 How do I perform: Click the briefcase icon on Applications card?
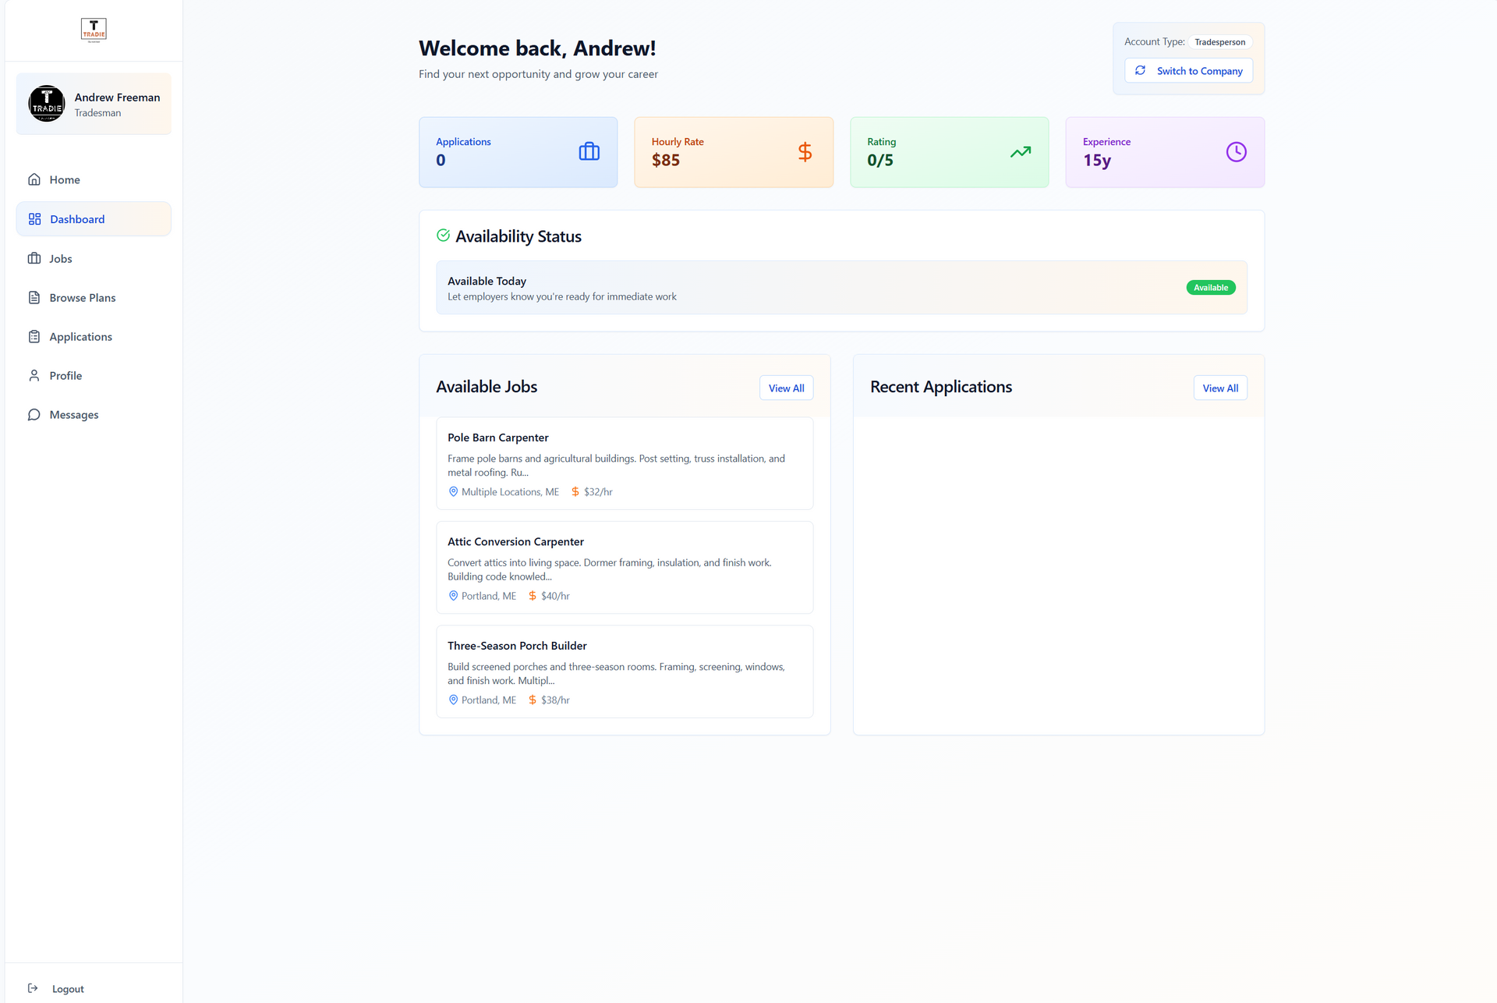tap(589, 151)
